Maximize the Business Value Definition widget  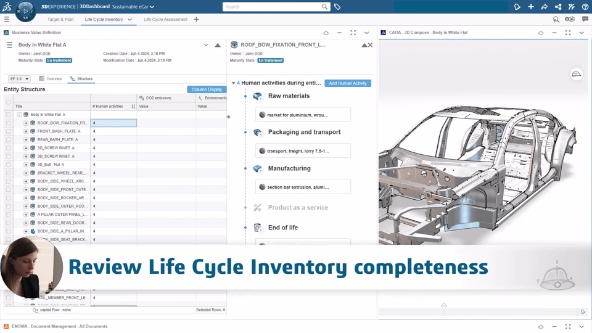point(353,33)
